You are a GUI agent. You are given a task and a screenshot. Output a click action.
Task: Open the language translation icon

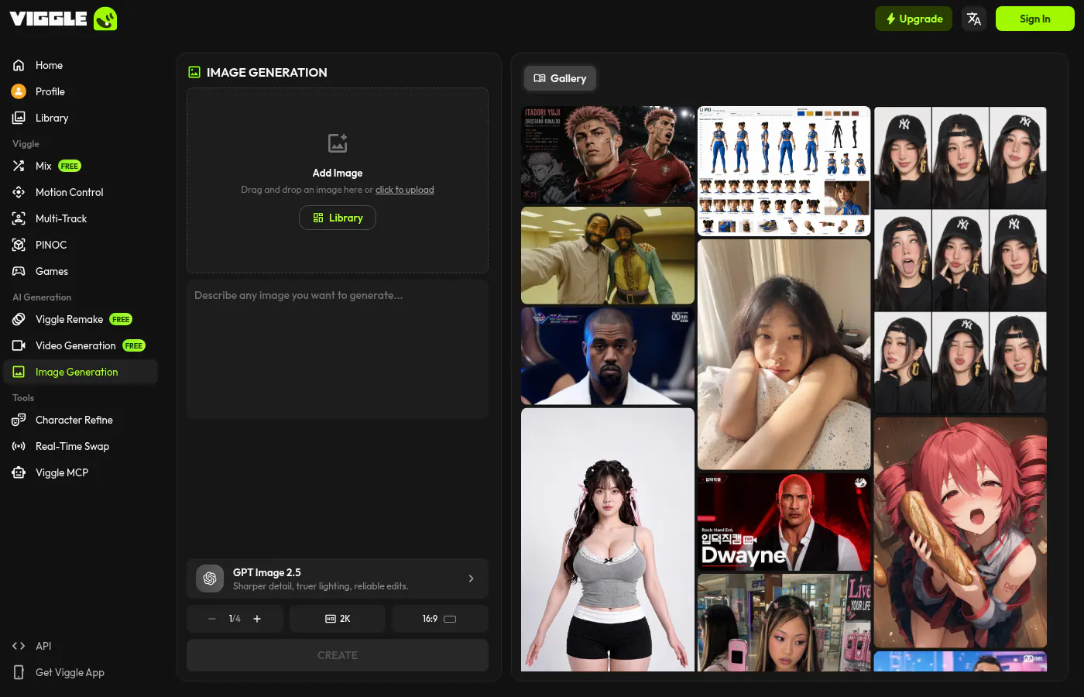point(974,19)
